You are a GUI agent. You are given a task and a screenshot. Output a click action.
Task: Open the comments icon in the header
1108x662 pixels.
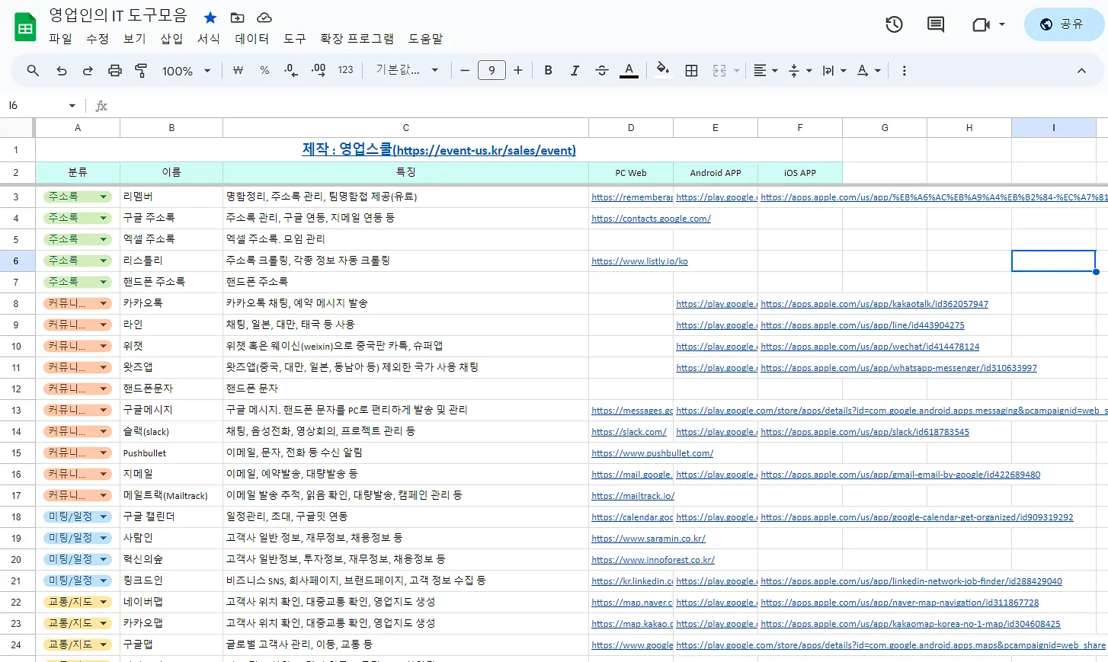tap(936, 24)
